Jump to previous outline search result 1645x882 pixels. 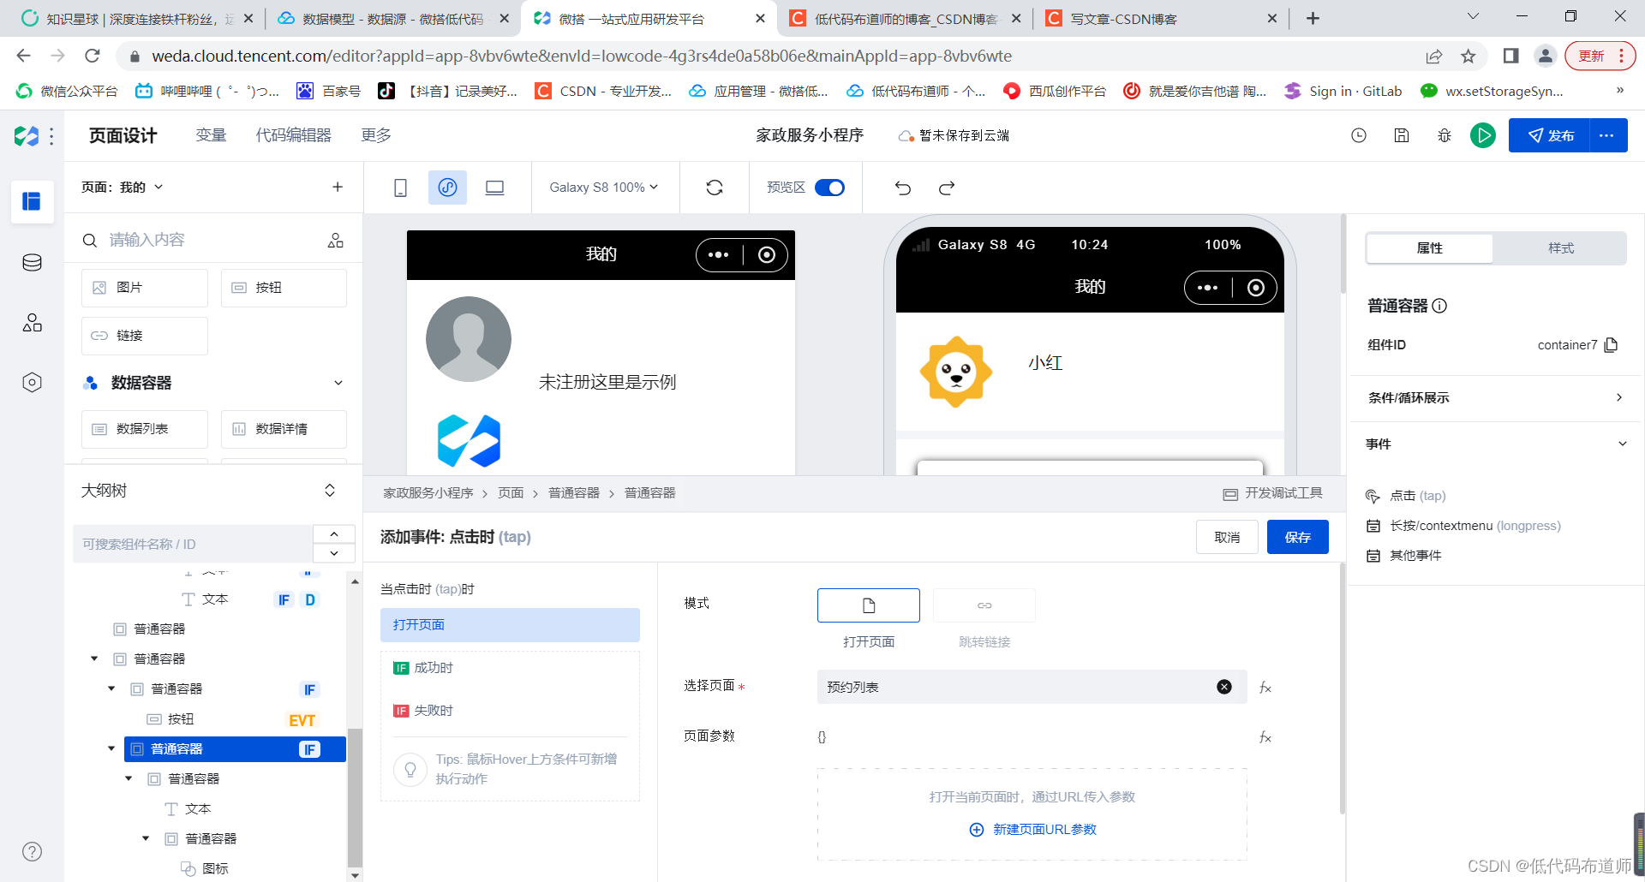tap(334, 534)
